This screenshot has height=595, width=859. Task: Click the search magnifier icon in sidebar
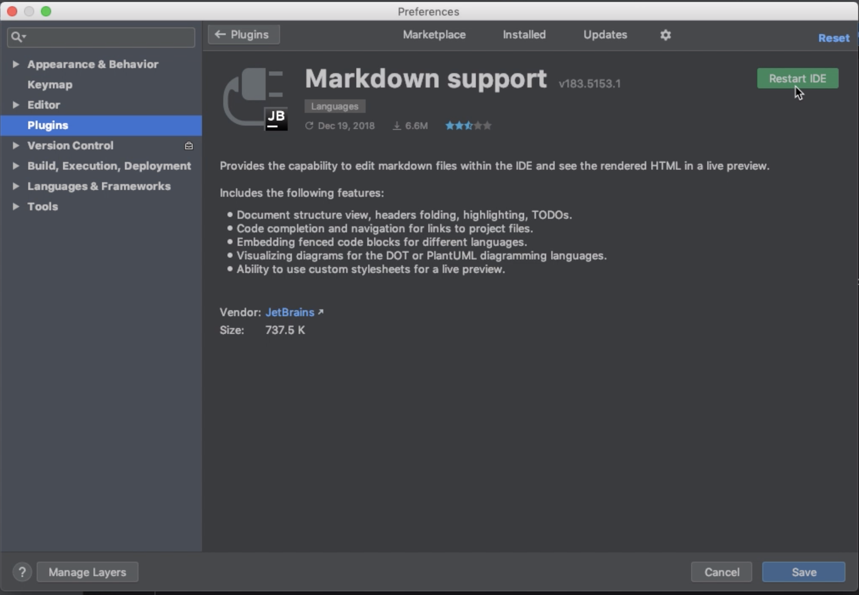[17, 37]
